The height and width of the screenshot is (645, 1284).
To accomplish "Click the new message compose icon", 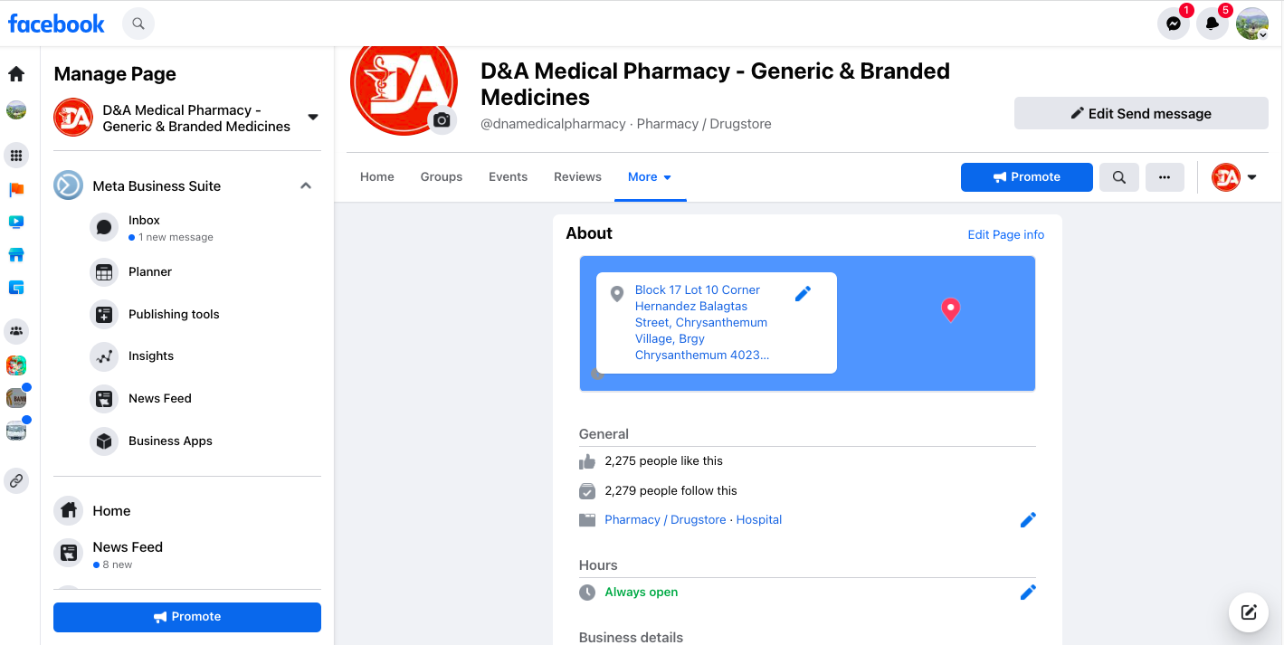I will coord(1249,612).
